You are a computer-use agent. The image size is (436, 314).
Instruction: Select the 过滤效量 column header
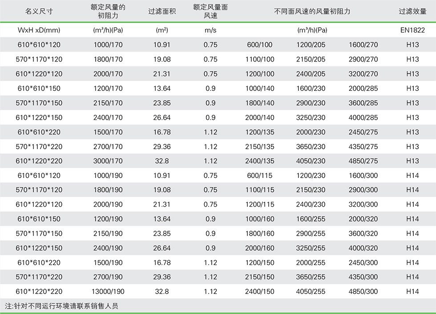412,11
